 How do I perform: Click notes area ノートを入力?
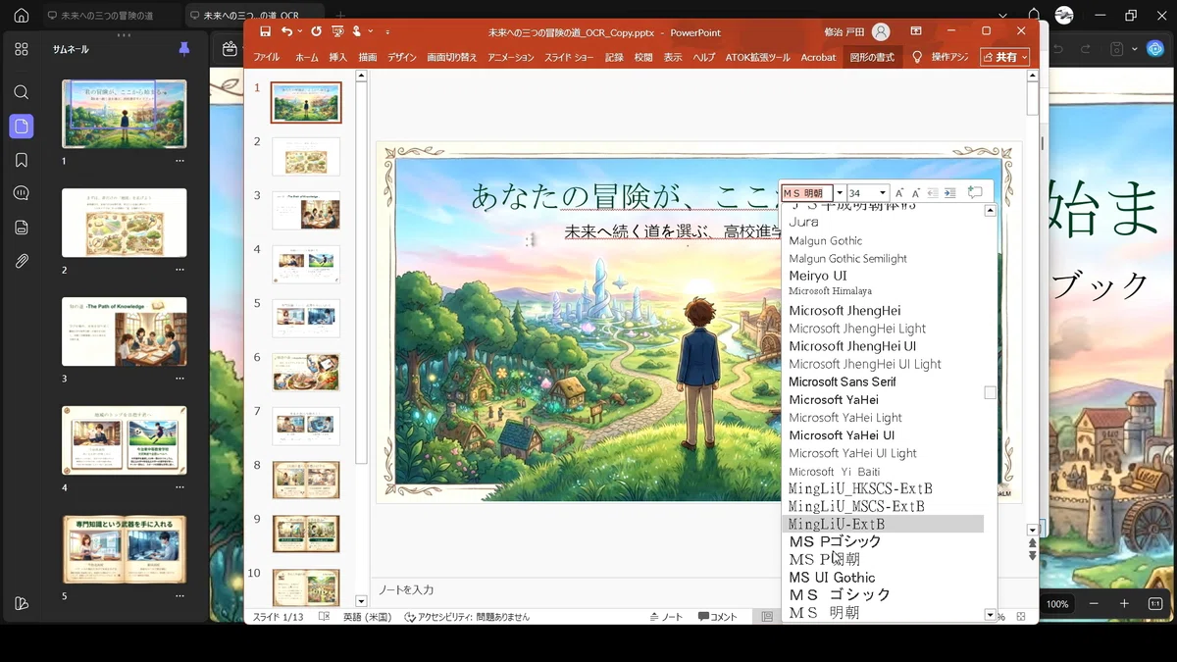tap(406, 589)
